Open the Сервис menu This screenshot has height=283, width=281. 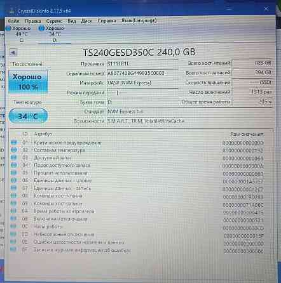[x=54, y=21]
